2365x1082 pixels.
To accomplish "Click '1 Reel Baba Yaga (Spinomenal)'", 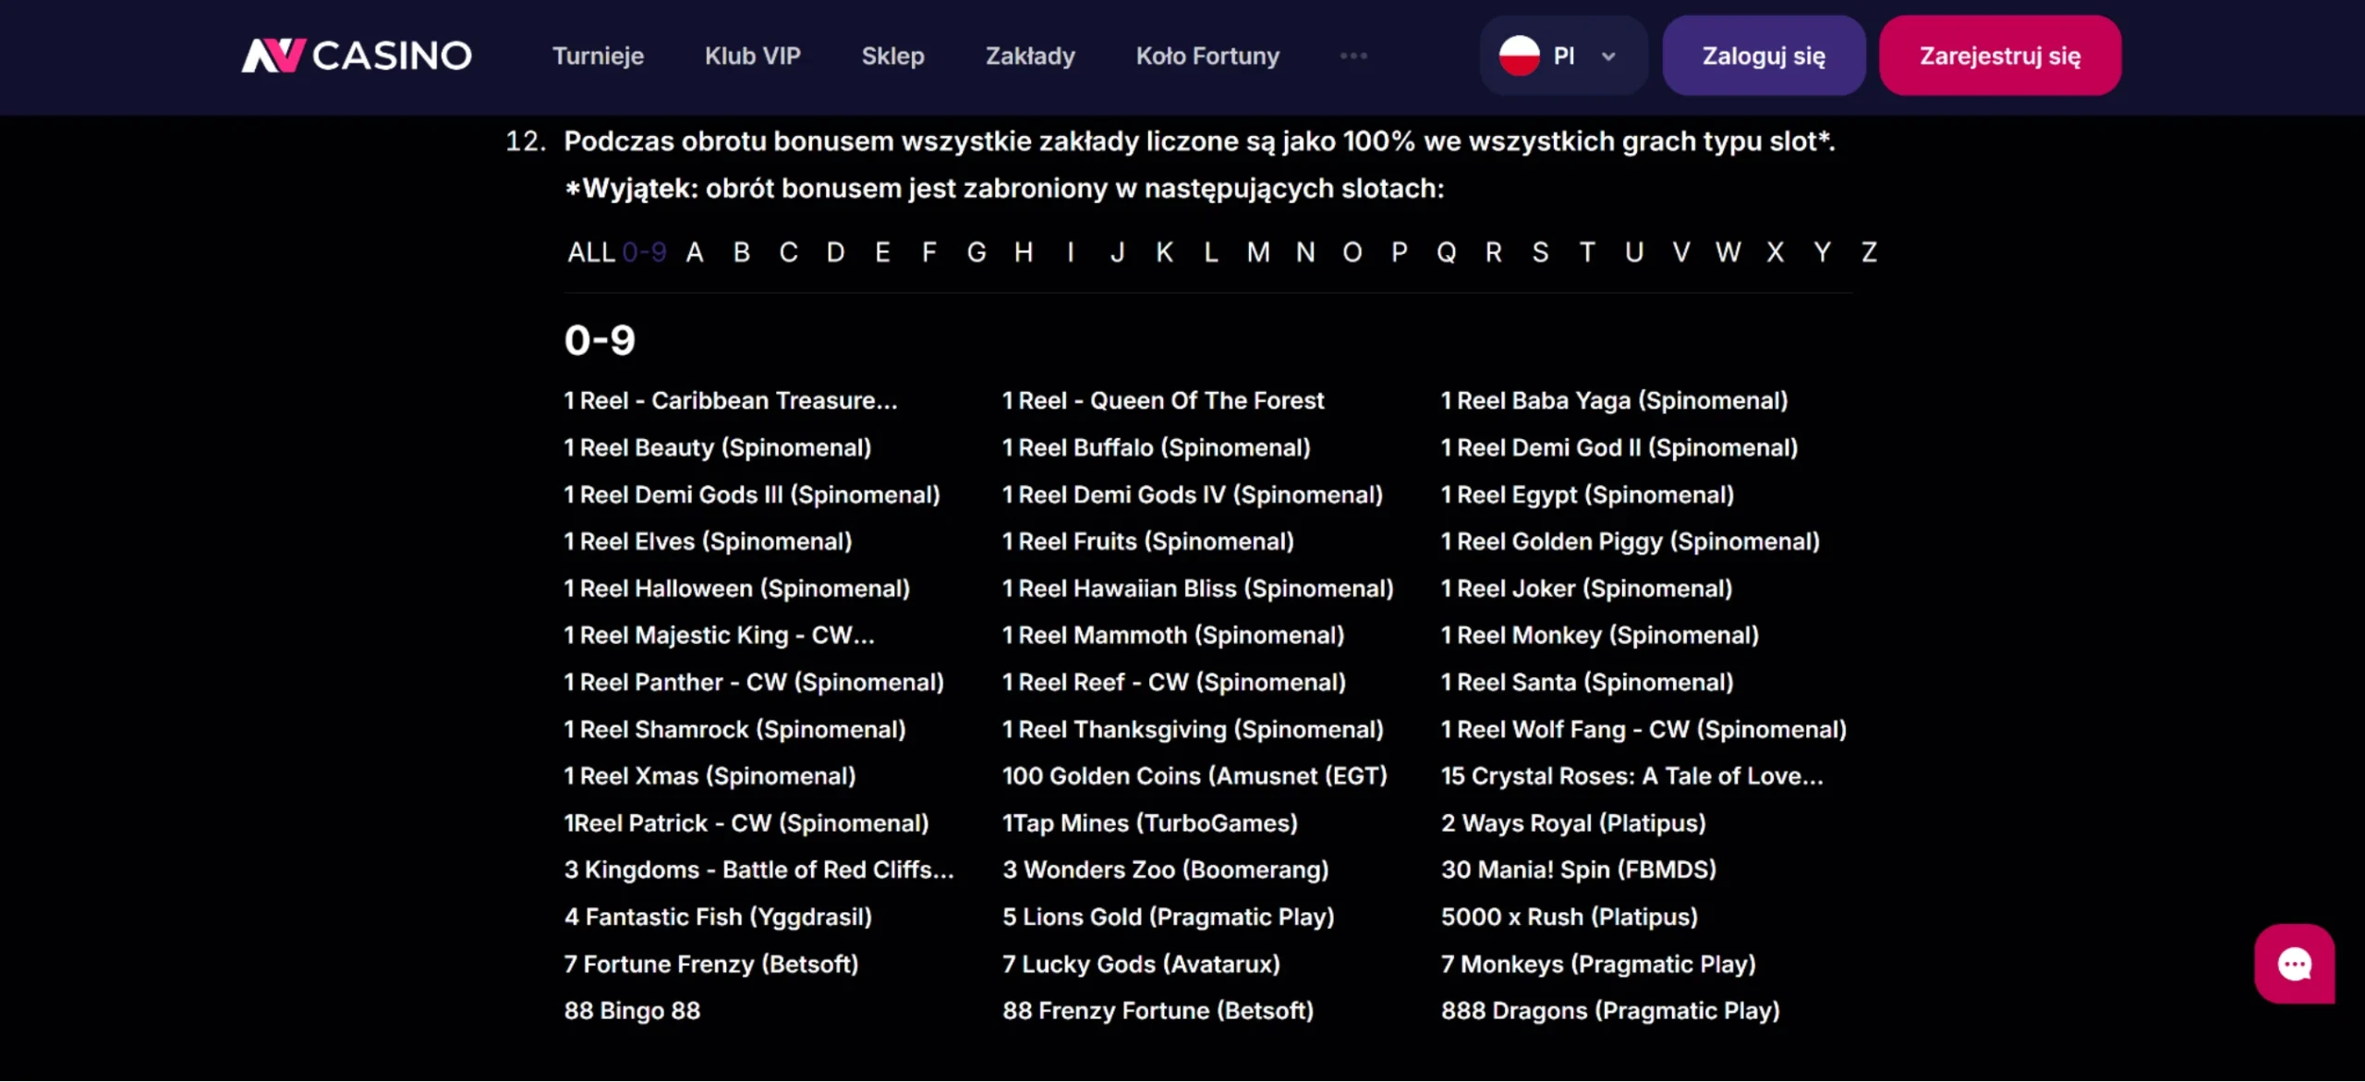I will point(1615,400).
